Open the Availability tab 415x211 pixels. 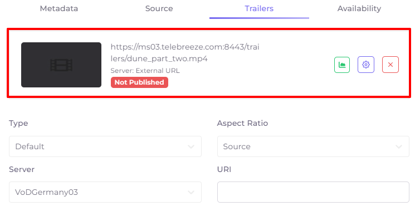359,8
